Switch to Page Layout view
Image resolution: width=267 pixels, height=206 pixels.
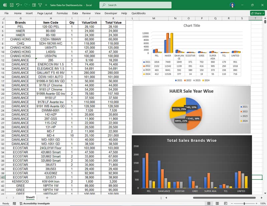pos(217,203)
